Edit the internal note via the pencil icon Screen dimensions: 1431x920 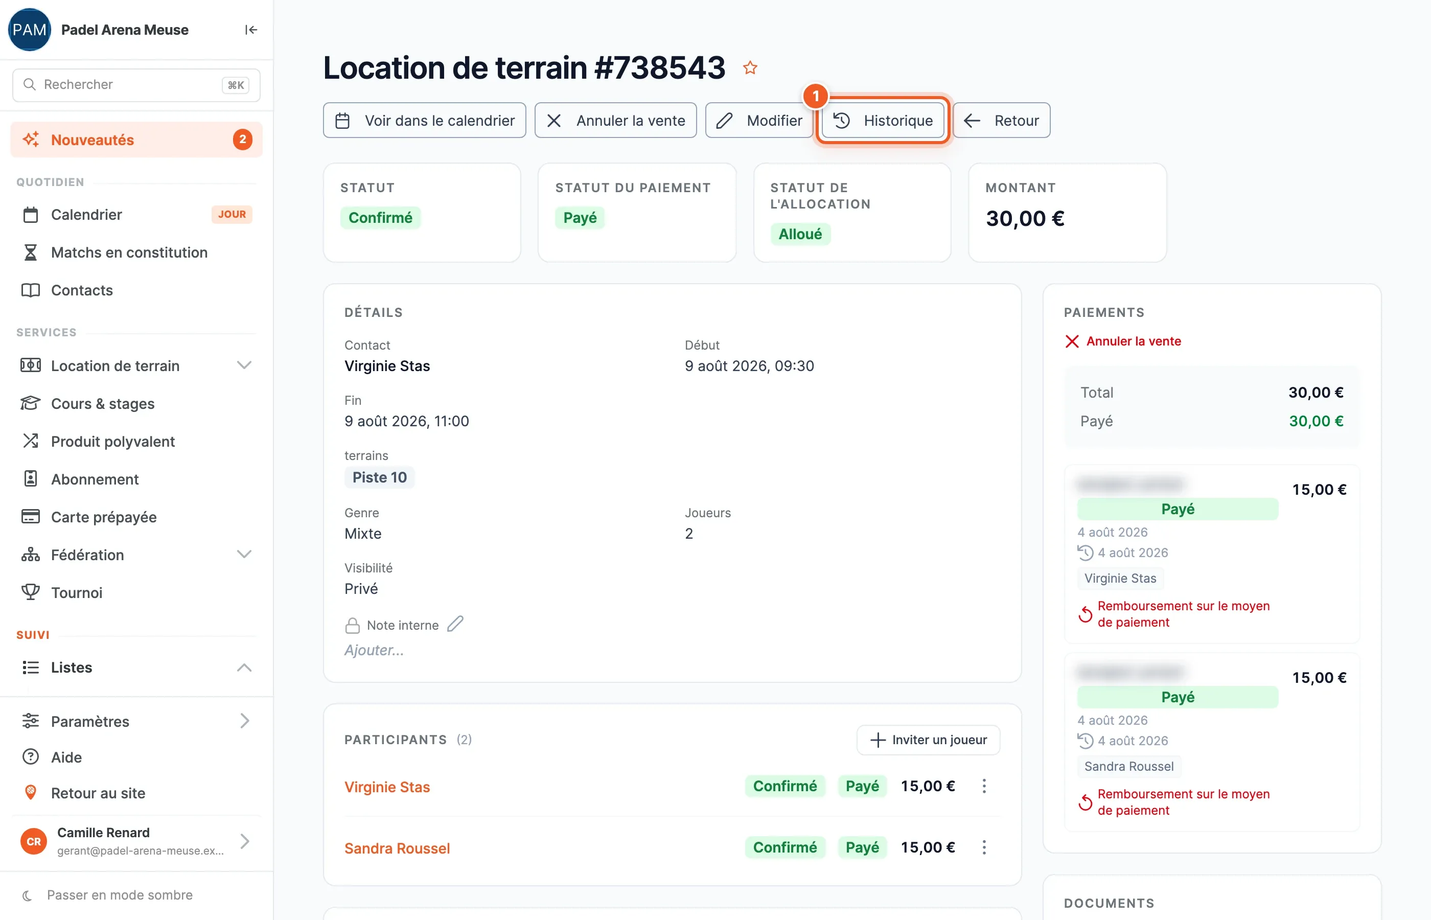point(455,624)
